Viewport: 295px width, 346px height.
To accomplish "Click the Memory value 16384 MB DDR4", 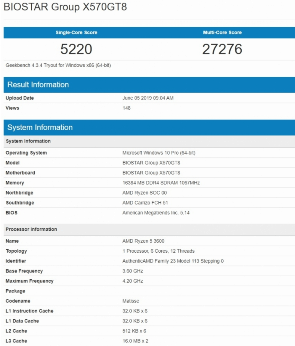I will (x=161, y=183).
